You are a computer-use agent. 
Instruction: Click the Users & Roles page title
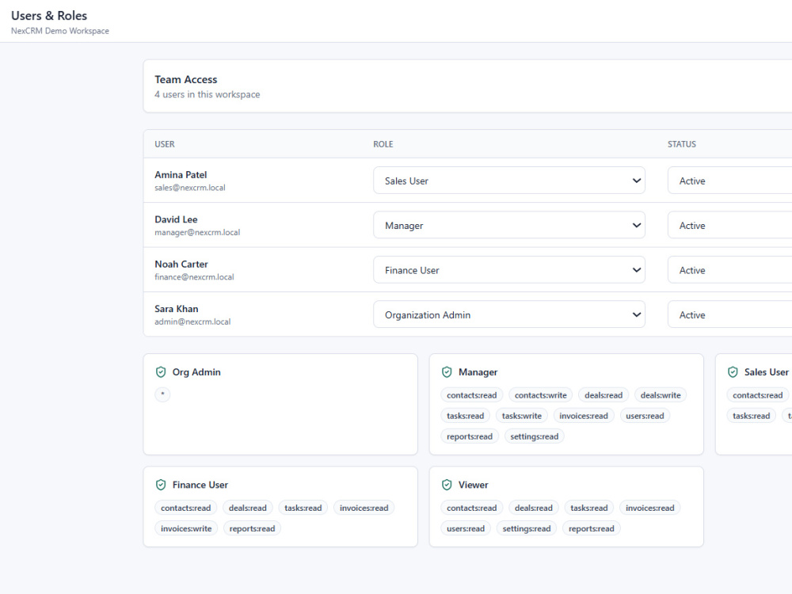pyautogui.click(x=49, y=16)
